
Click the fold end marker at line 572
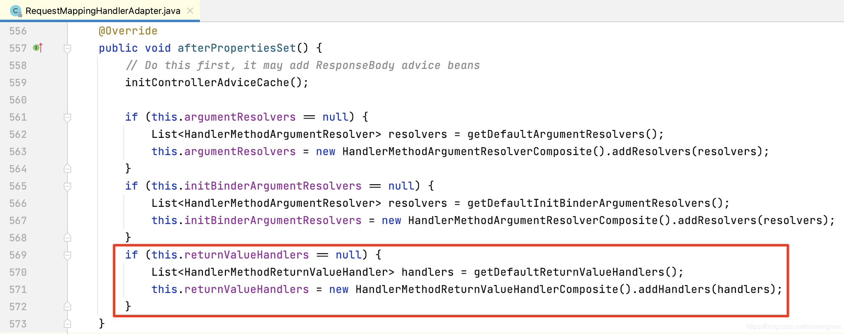(x=68, y=307)
